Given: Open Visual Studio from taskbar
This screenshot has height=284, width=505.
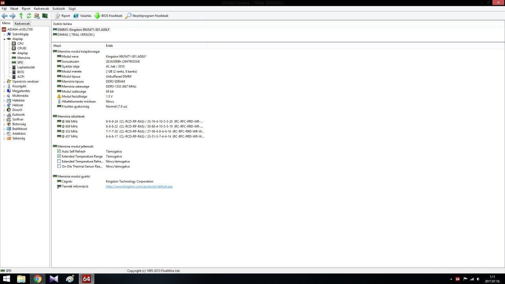Looking at the screenshot, I should click(x=54, y=279).
